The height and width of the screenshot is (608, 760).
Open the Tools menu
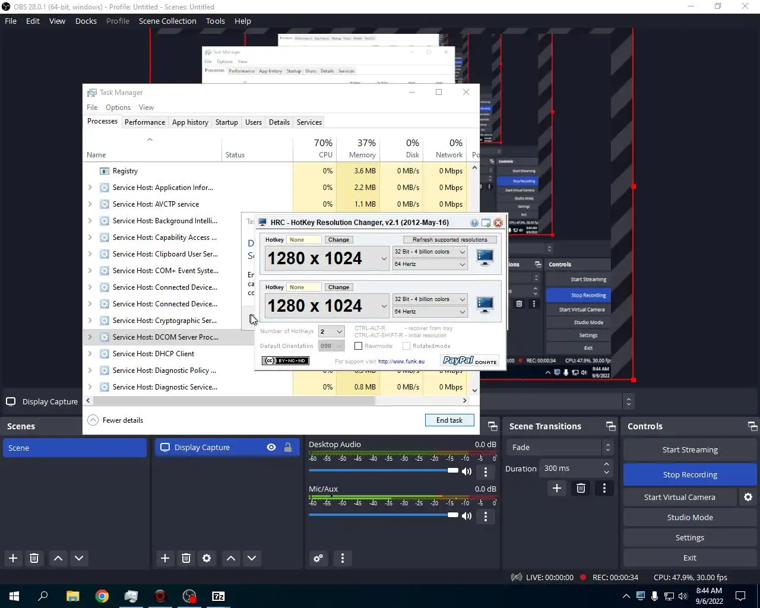(216, 21)
